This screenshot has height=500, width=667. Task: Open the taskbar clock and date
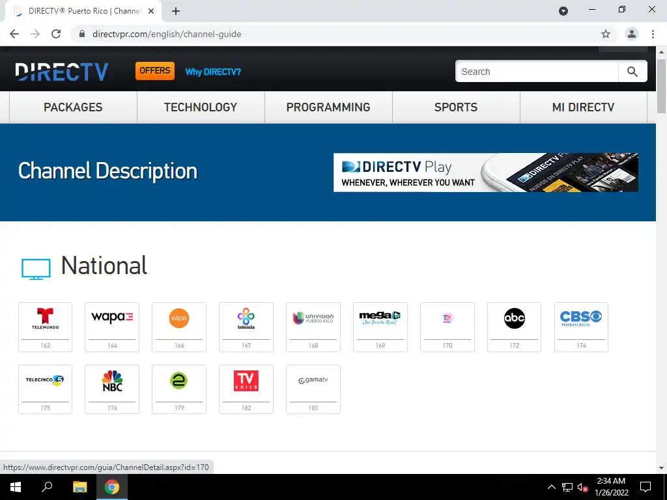click(x=611, y=487)
